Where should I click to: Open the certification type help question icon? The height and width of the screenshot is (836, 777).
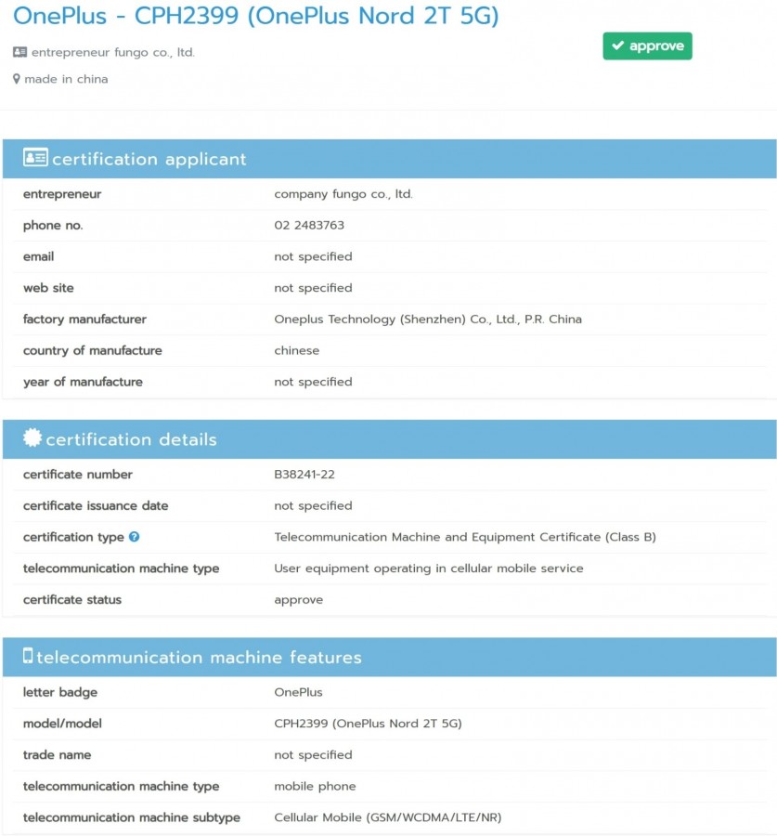[135, 537]
